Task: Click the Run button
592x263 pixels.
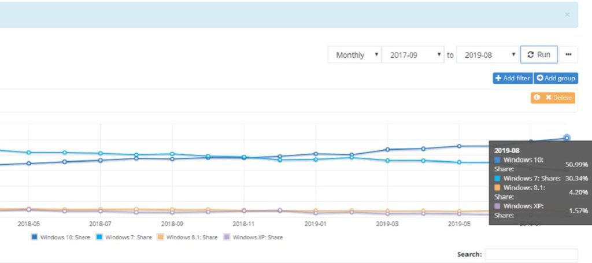Action: click(539, 55)
